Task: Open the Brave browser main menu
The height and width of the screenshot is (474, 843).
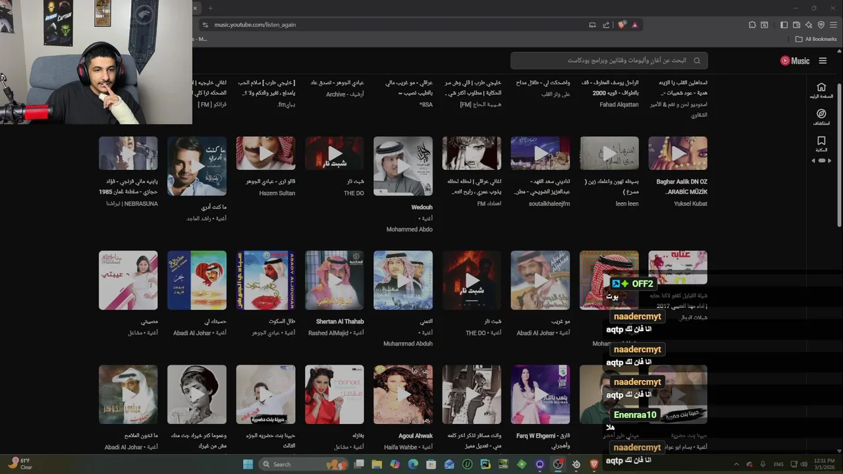Action: [x=834, y=25]
